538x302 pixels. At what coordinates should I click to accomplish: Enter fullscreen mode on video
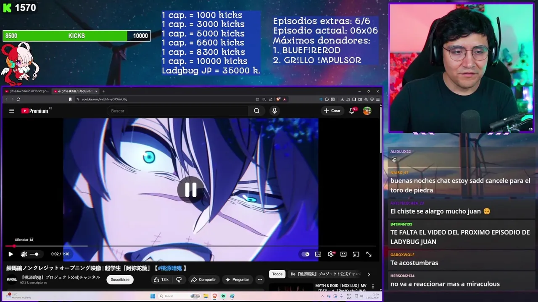point(369,254)
